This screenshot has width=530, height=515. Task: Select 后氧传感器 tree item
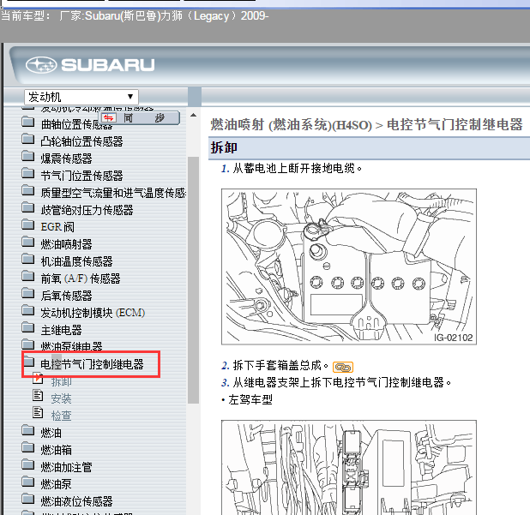pyautogui.click(x=66, y=296)
